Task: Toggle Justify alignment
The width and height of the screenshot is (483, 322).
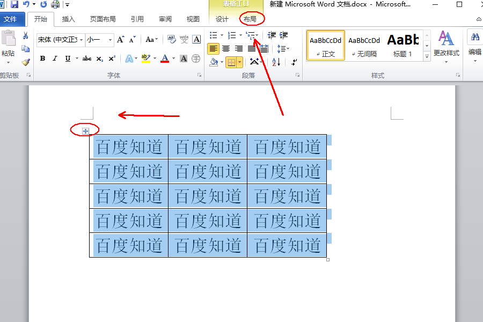Action: [x=252, y=49]
